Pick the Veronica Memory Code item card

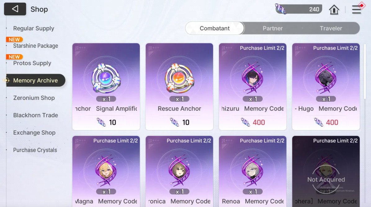179,171
